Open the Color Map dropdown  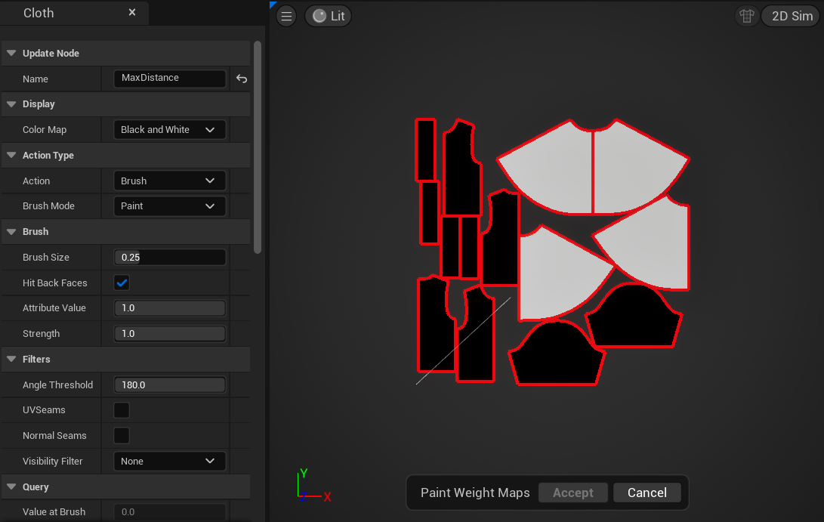[169, 130]
